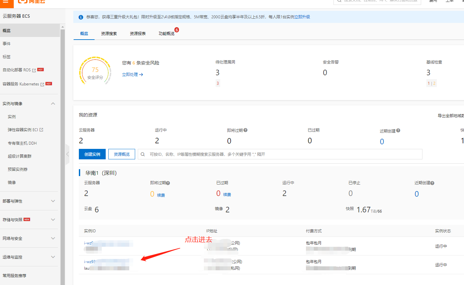Click the sidebar vertical scrollbar track
Screen dimensions: 464x285
[62, 157]
